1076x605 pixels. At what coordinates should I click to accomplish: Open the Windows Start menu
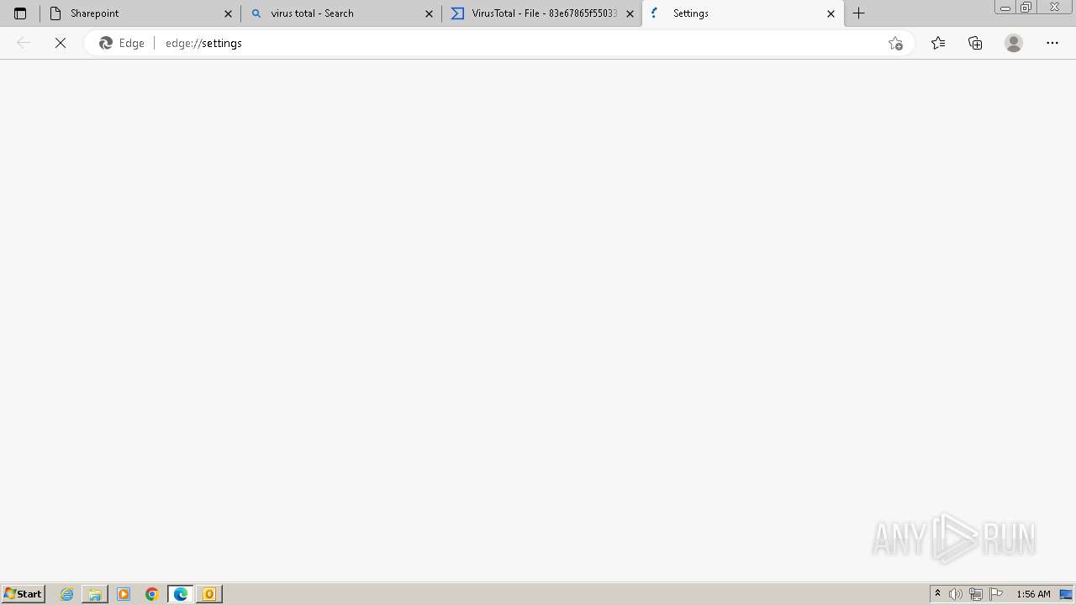[23, 594]
